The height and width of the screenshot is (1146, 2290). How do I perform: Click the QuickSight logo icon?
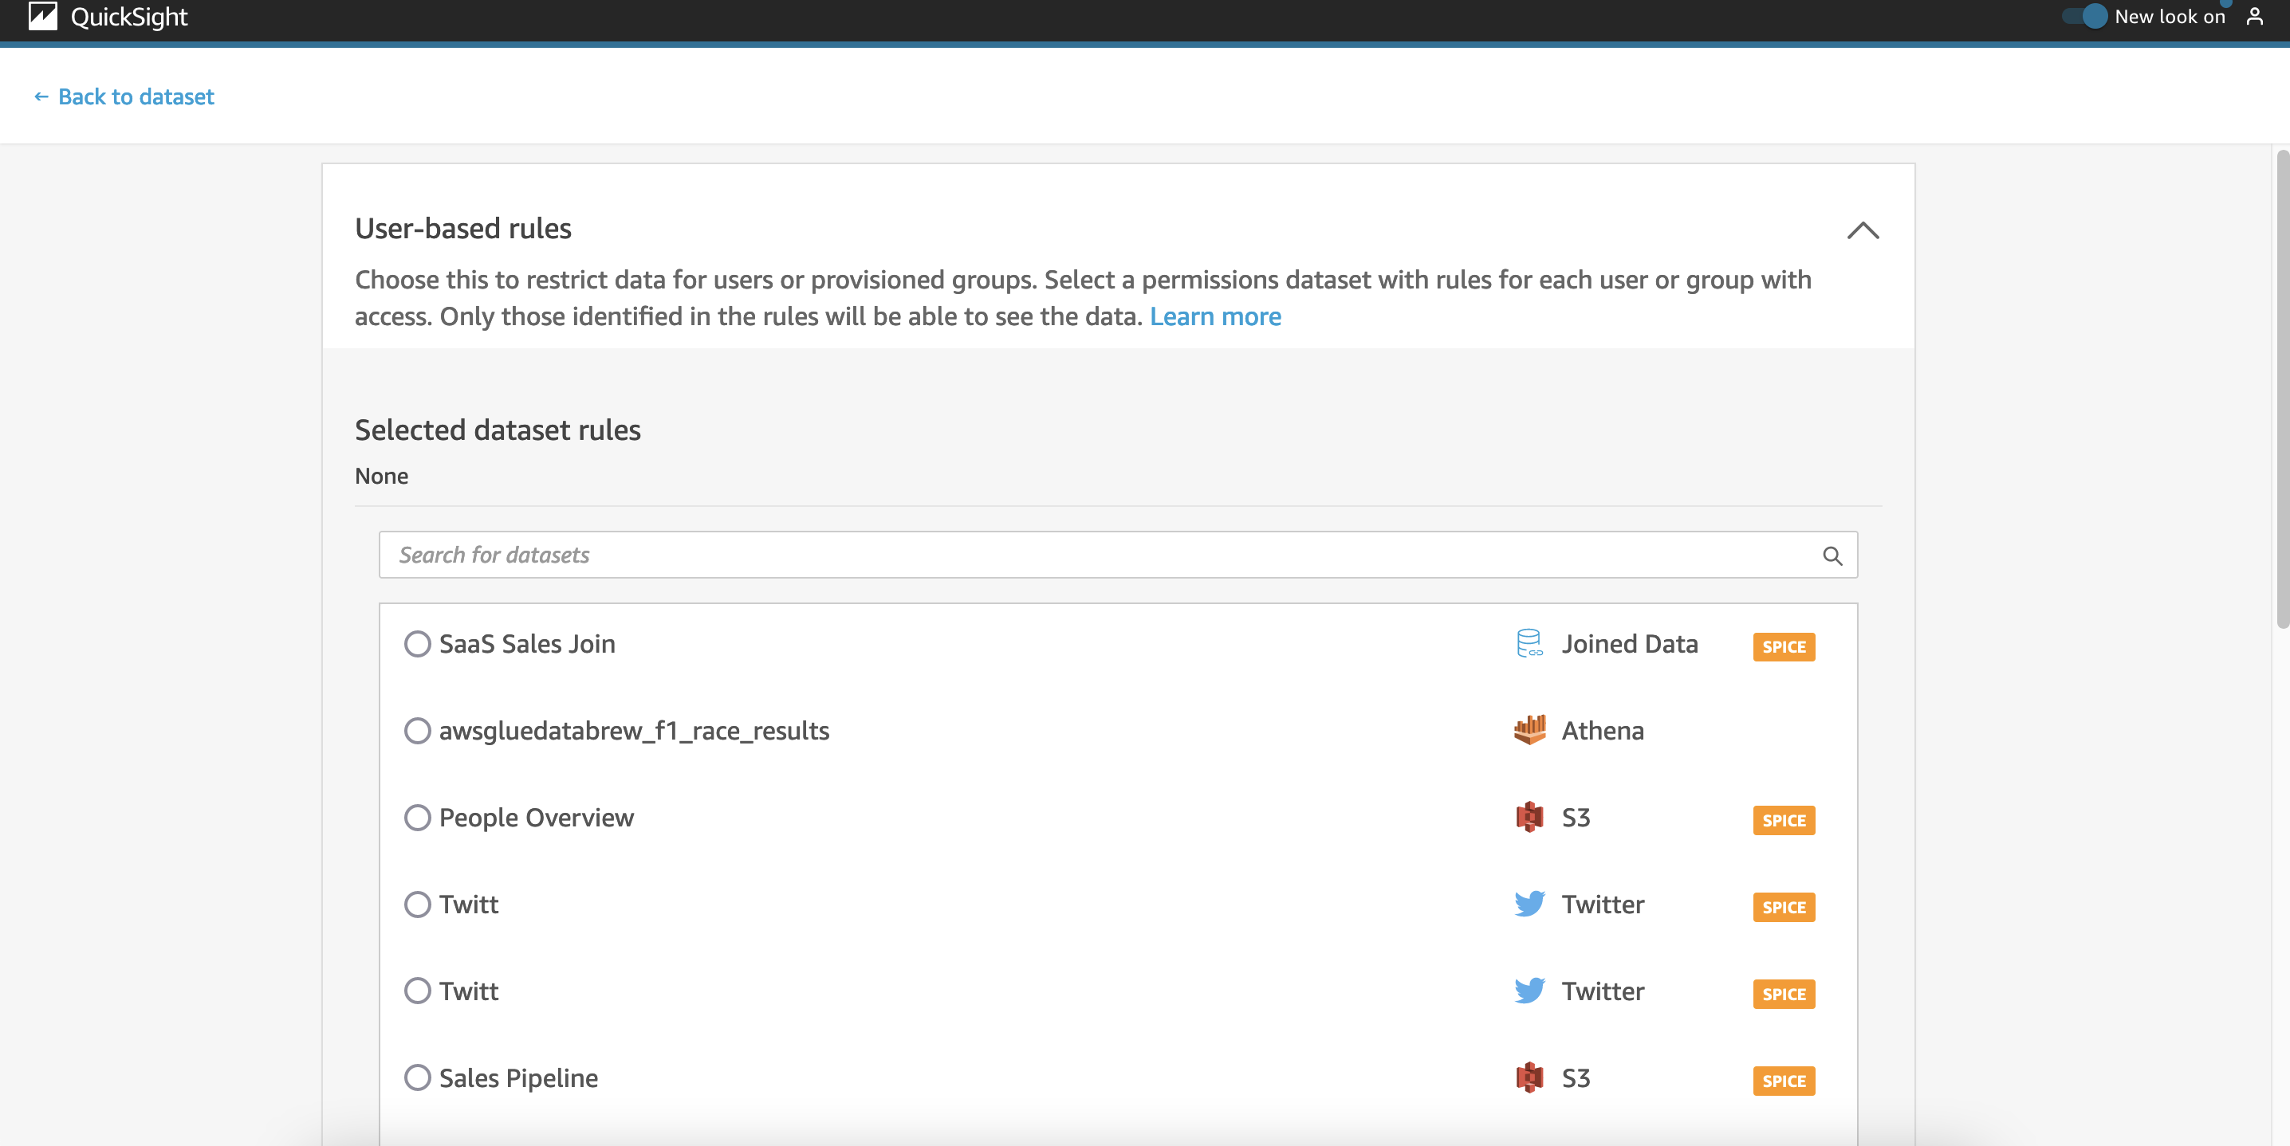[41, 16]
